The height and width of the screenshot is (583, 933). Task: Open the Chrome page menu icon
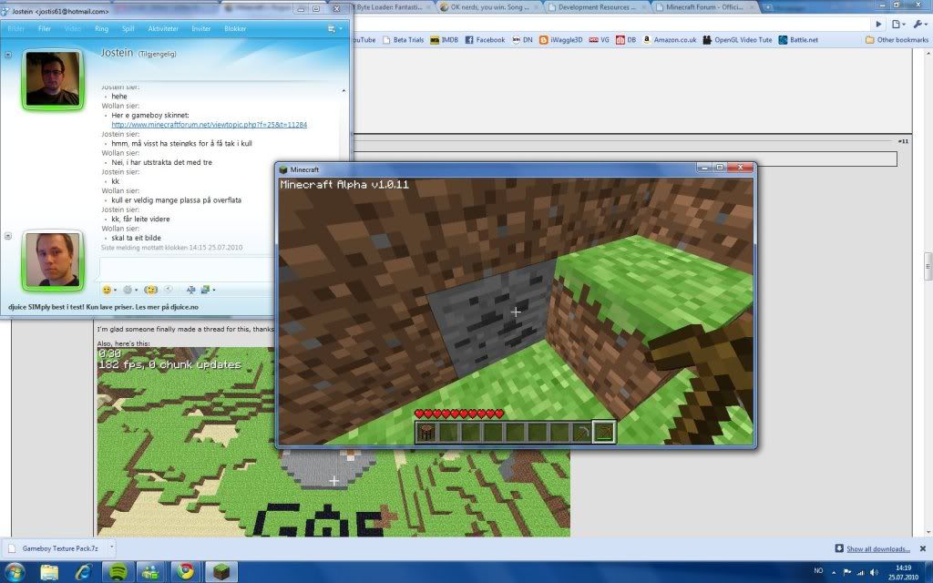(897, 24)
